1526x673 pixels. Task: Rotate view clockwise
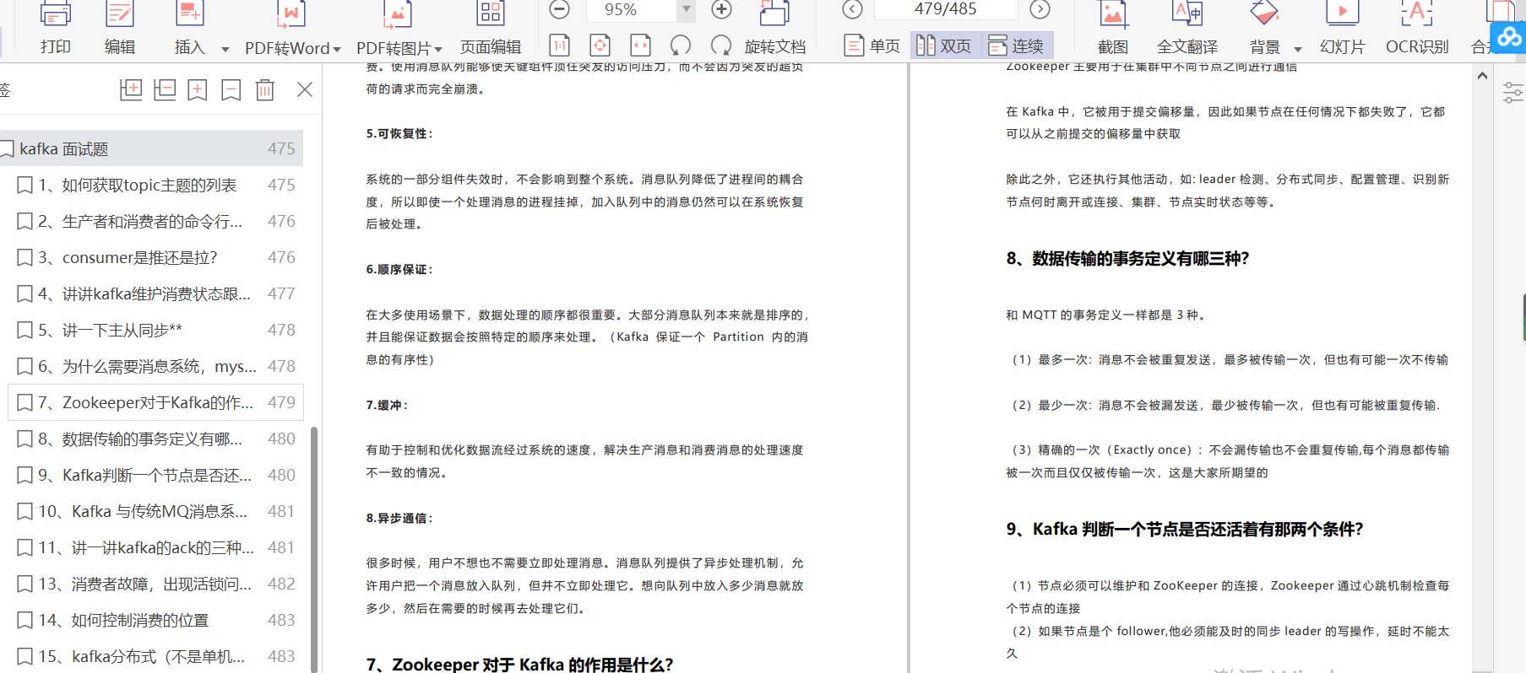tap(721, 46)
